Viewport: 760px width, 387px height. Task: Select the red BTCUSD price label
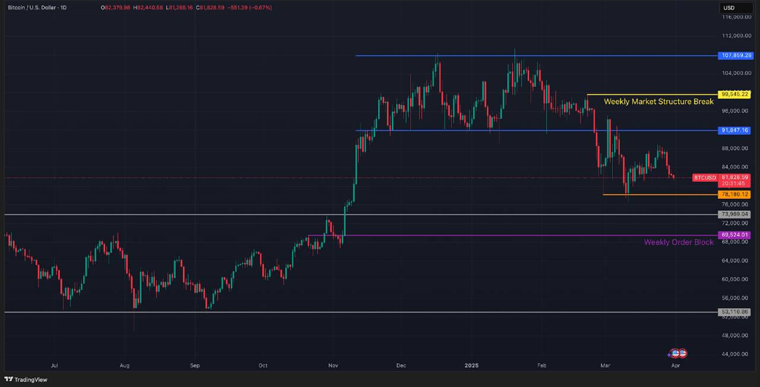coord(705,177)
